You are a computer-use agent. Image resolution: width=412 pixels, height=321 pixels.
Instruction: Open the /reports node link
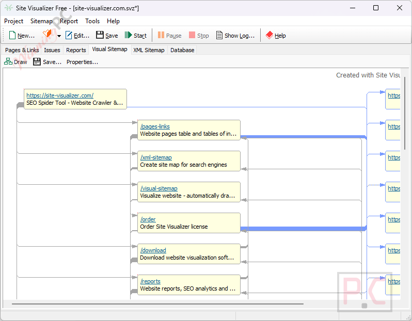click(150, 281)
